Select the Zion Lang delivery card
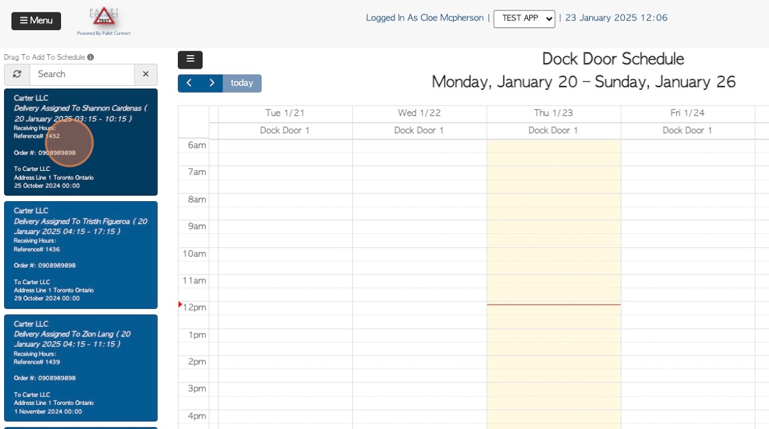The width and height of the screenshot is (769, 429). [x=81, y=368]
